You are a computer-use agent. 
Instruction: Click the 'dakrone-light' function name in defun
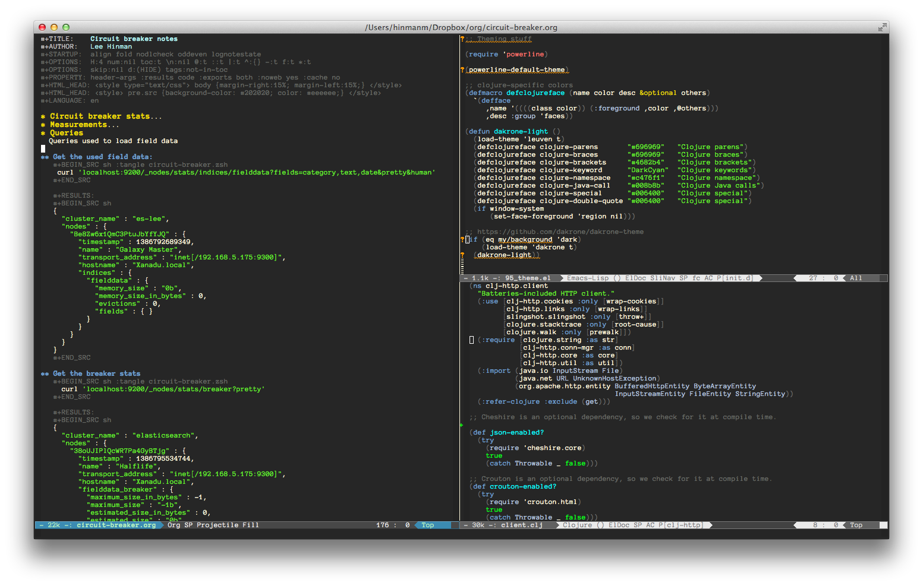[x=521, y=132]
